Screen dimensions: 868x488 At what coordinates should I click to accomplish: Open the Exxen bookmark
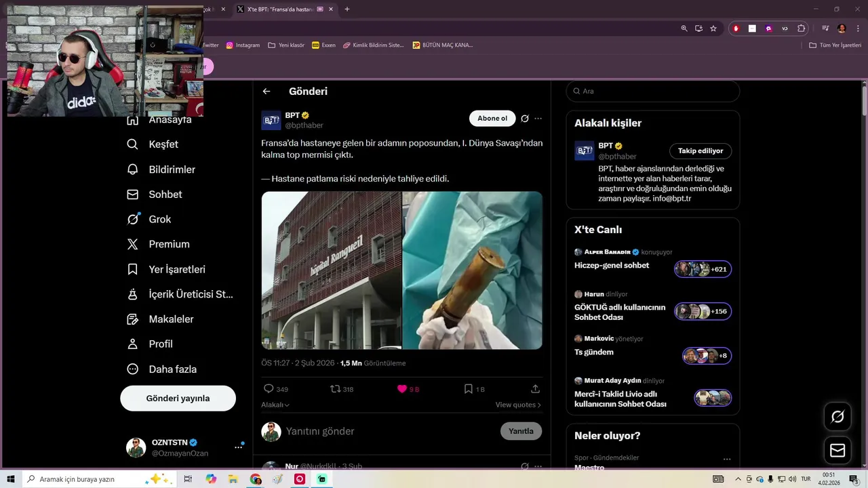(x=323, y=45)
